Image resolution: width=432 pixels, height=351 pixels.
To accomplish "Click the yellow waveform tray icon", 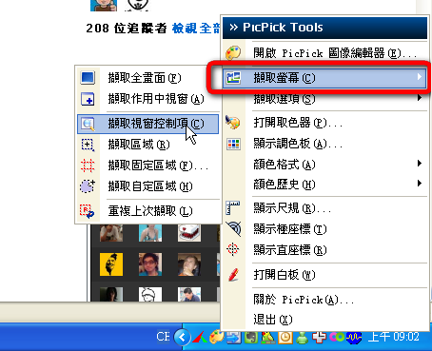I will (354, 337).
